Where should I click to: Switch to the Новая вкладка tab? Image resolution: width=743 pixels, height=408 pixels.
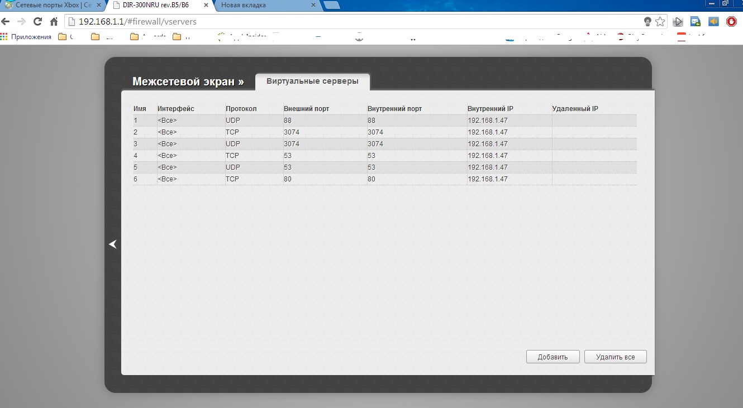tap(263, 5)
